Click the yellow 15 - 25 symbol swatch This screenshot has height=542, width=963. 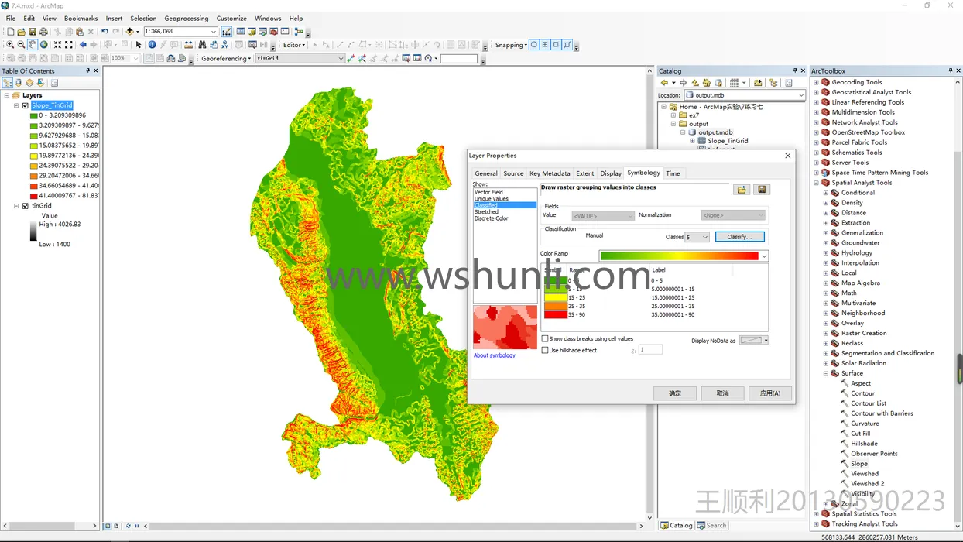555,297
